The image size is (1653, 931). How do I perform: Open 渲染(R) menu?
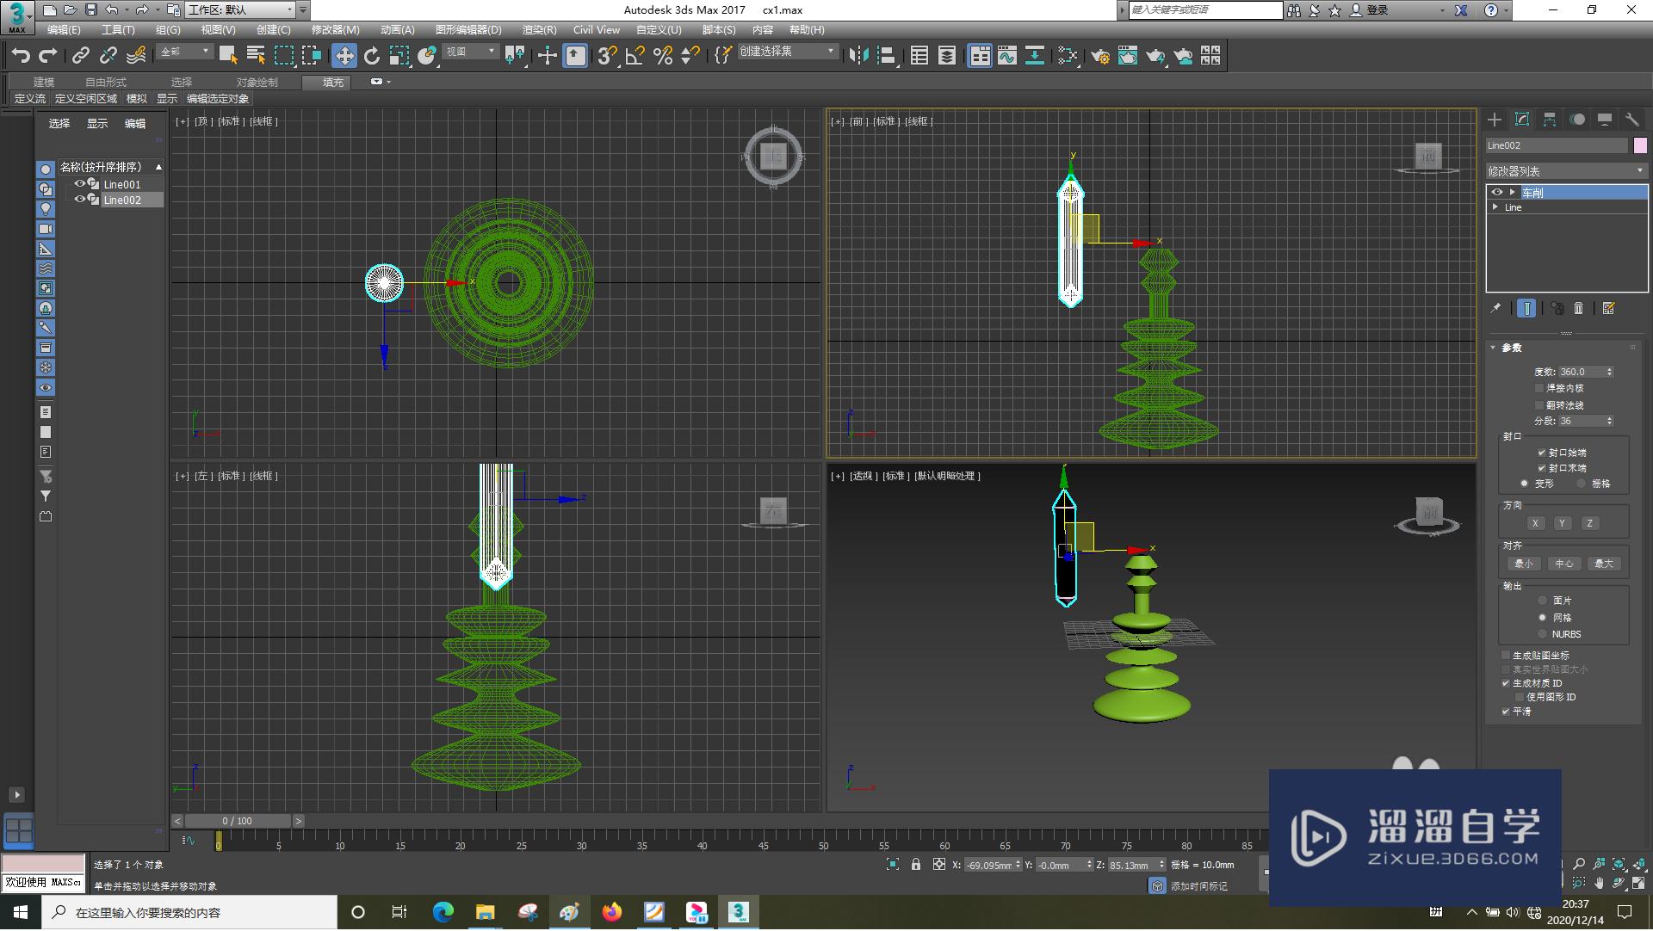(x=539, y=30)
